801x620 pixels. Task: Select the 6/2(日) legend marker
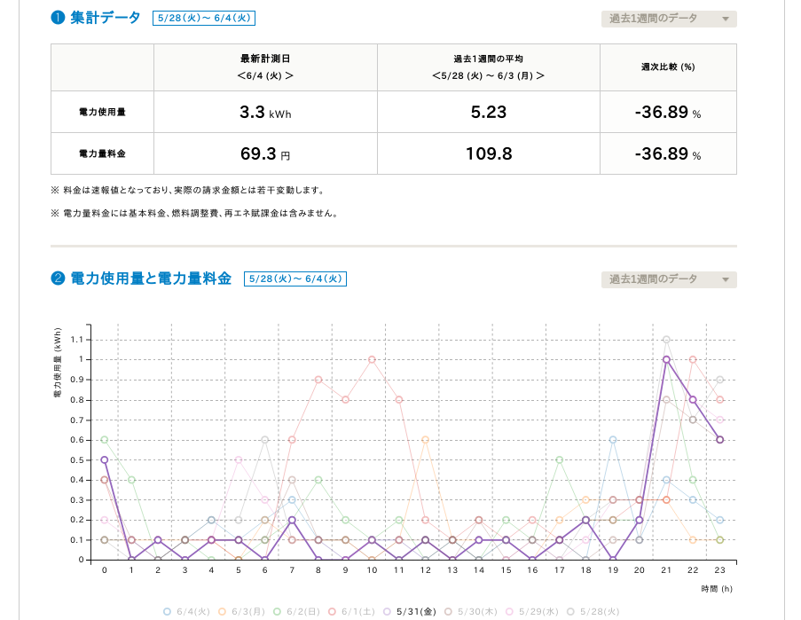[x=276, y=611]
